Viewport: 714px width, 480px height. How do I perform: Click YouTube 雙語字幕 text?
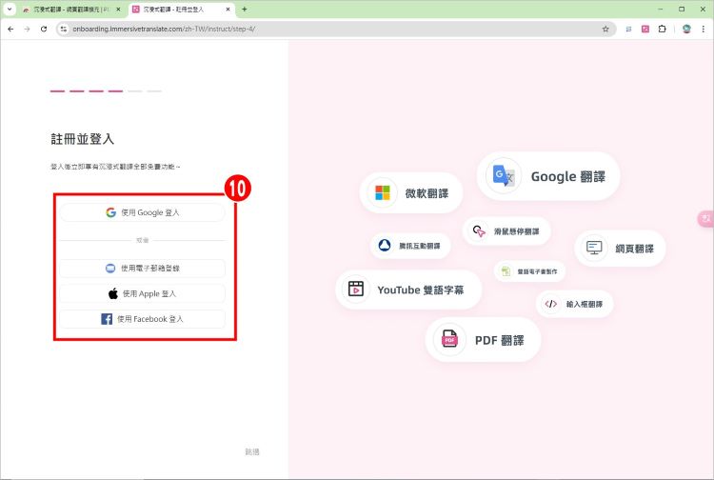coord(421,290)
